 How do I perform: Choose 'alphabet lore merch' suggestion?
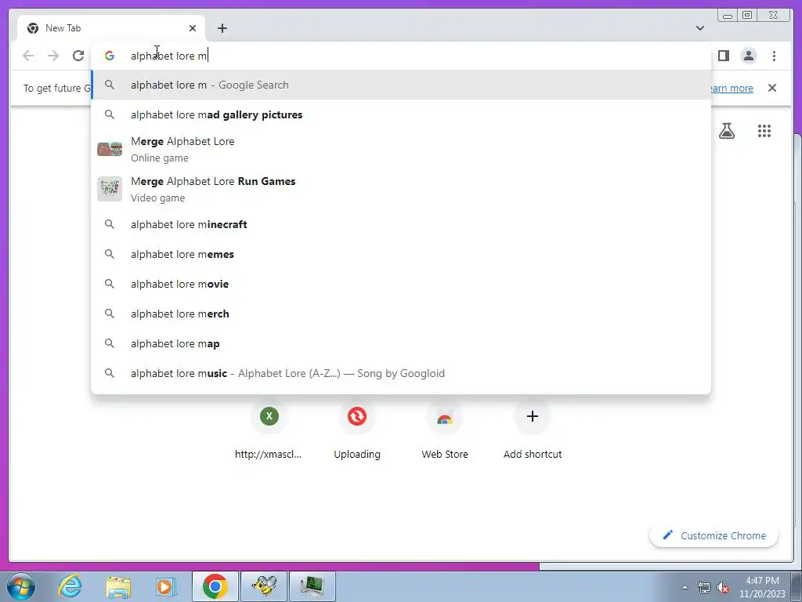(401, 314)
